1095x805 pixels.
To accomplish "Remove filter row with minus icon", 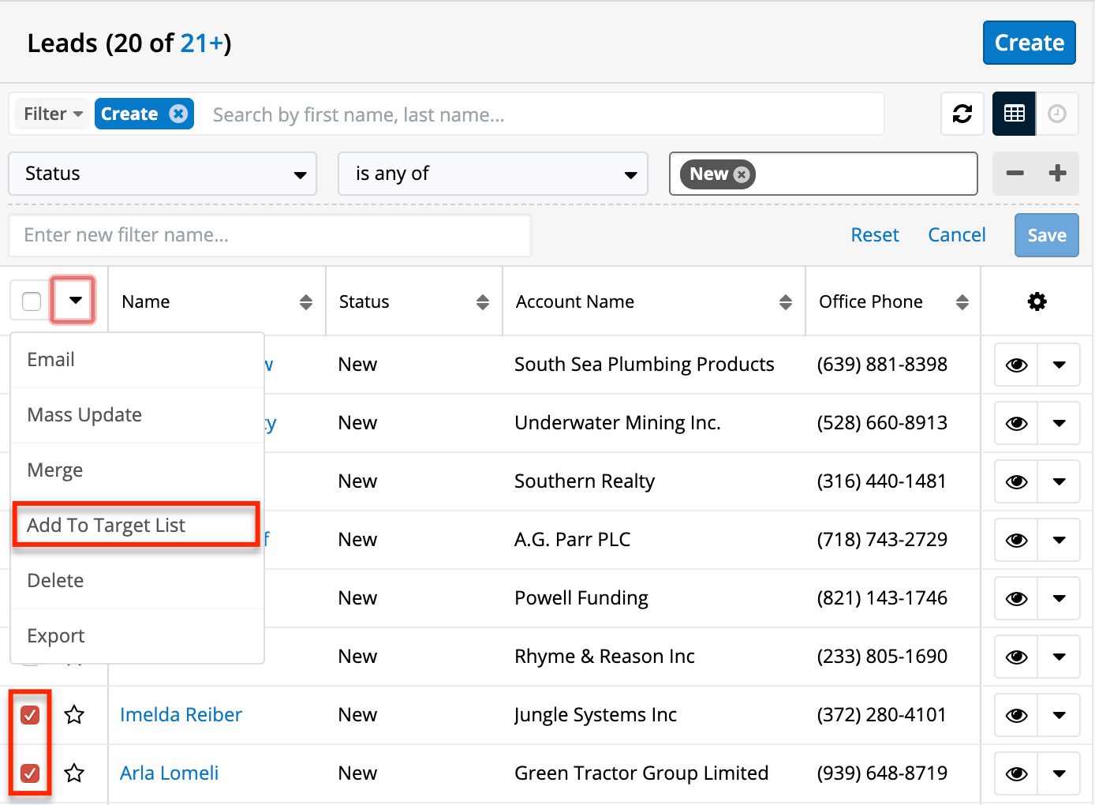I will click(x=1015, y=174).
